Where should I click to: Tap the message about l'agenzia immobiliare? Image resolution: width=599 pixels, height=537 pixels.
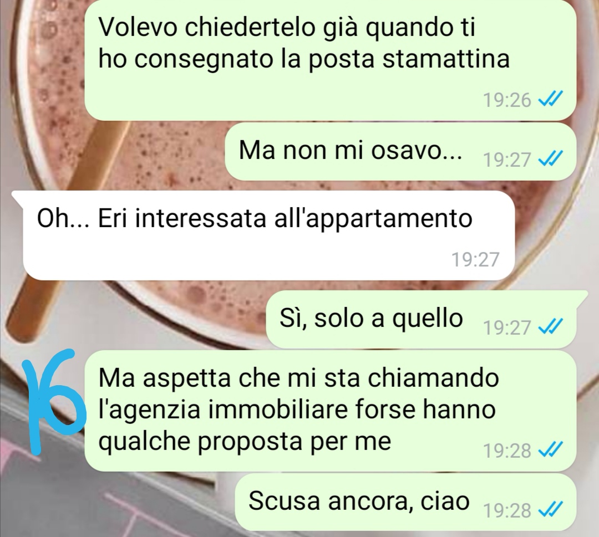[x=330, y=411]
